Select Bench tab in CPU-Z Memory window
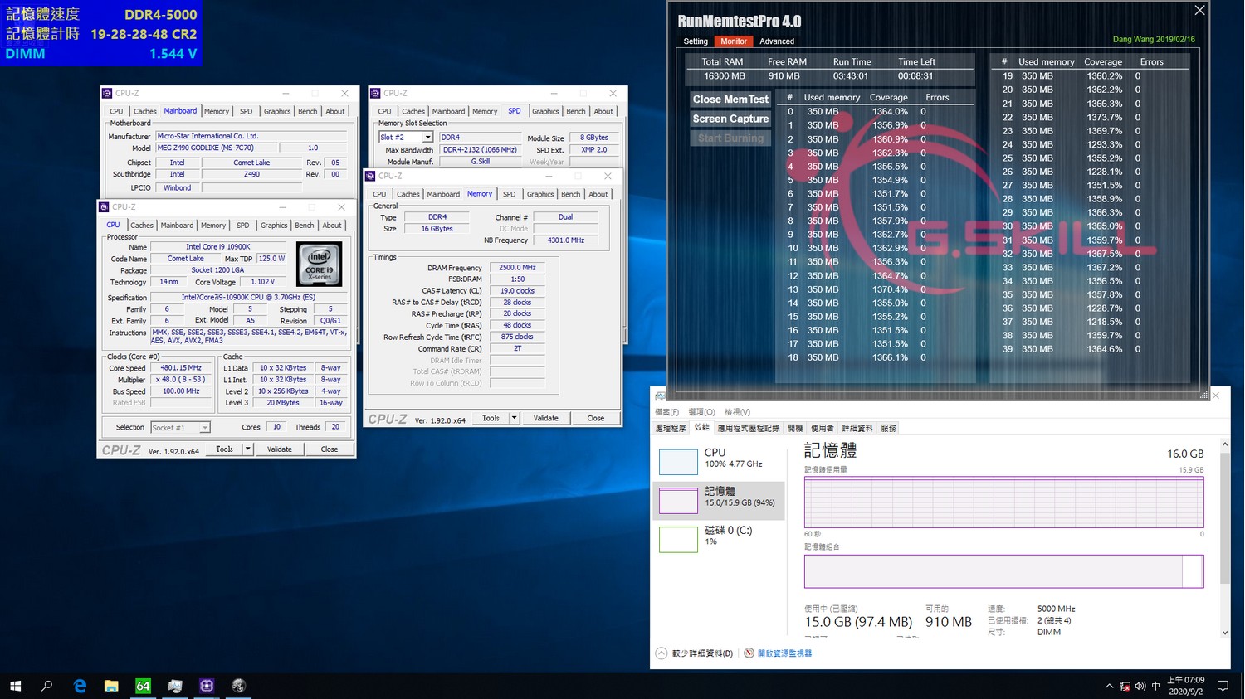The image size is (1245, 699). (x=571, y=194)
